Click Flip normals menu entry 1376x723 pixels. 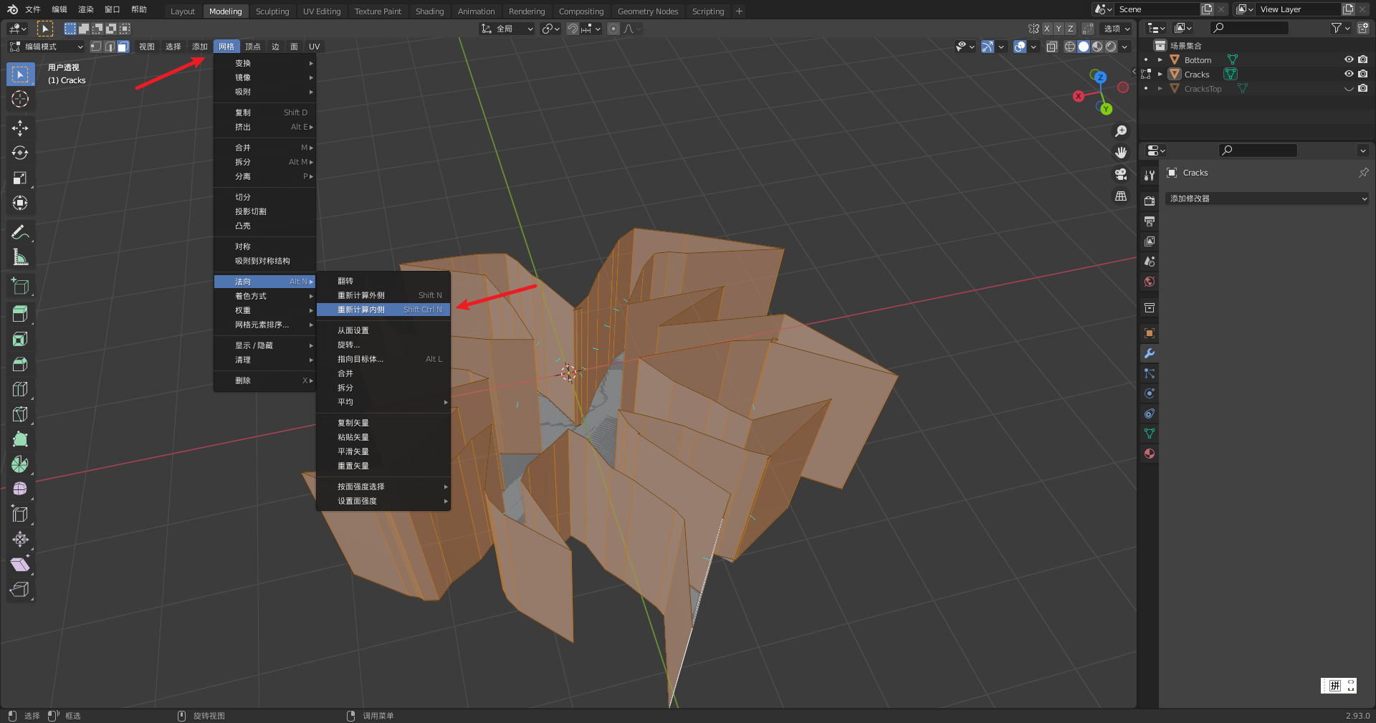point(383,281)
